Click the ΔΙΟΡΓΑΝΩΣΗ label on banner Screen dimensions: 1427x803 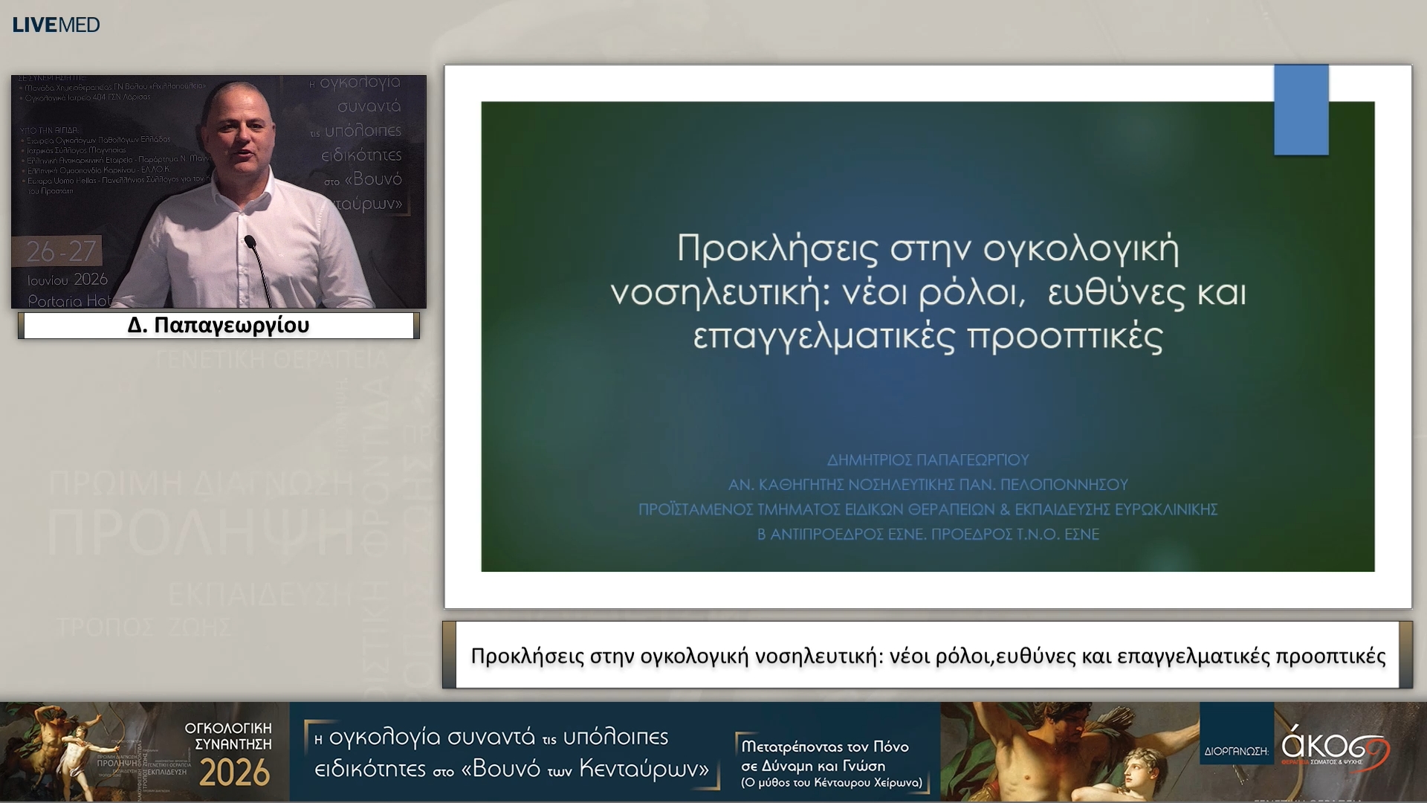[1237, 751]
